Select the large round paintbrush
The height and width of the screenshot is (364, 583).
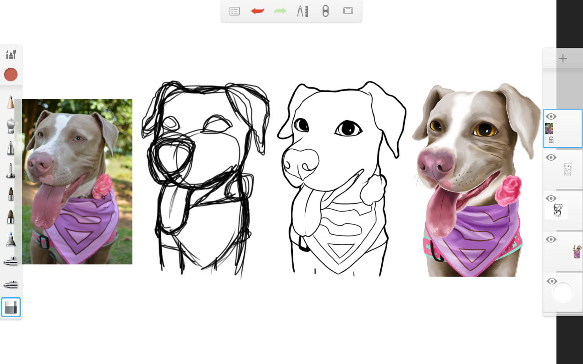click(10, 217)
